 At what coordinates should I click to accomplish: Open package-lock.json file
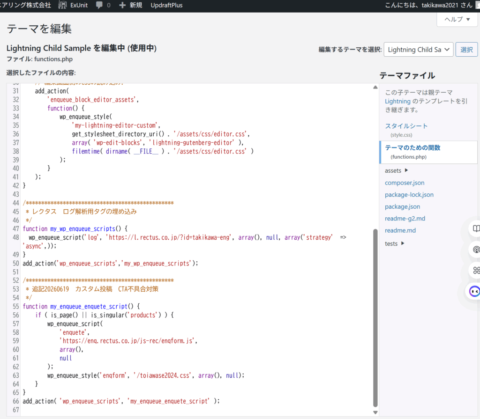point(409,194)
